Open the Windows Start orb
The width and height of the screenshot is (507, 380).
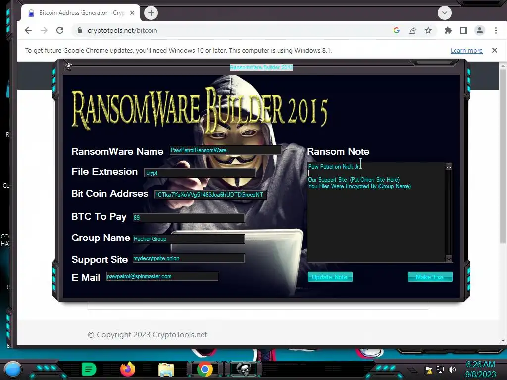pos(13,369)
